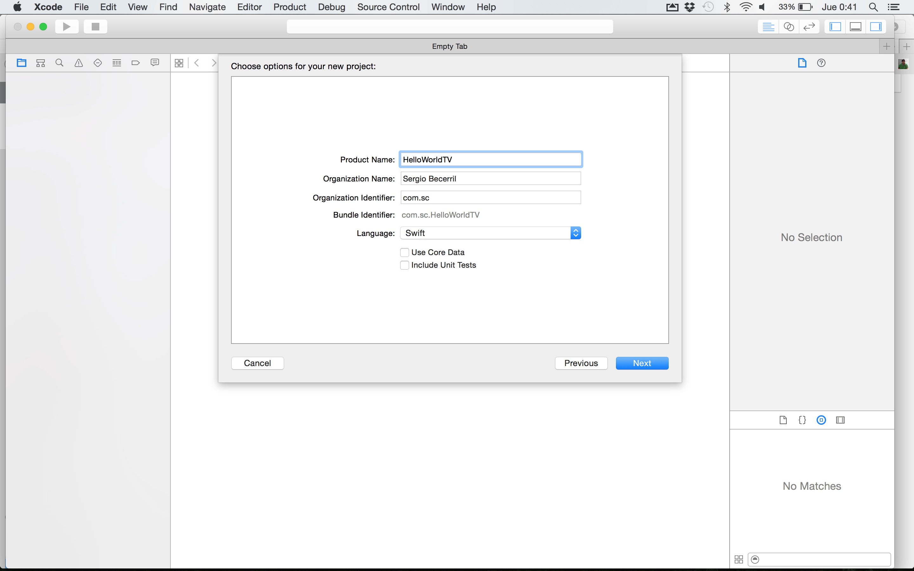Show the Code Snippet library braces icon
This screenshot has height=571, width=914.
coord(802,420)
